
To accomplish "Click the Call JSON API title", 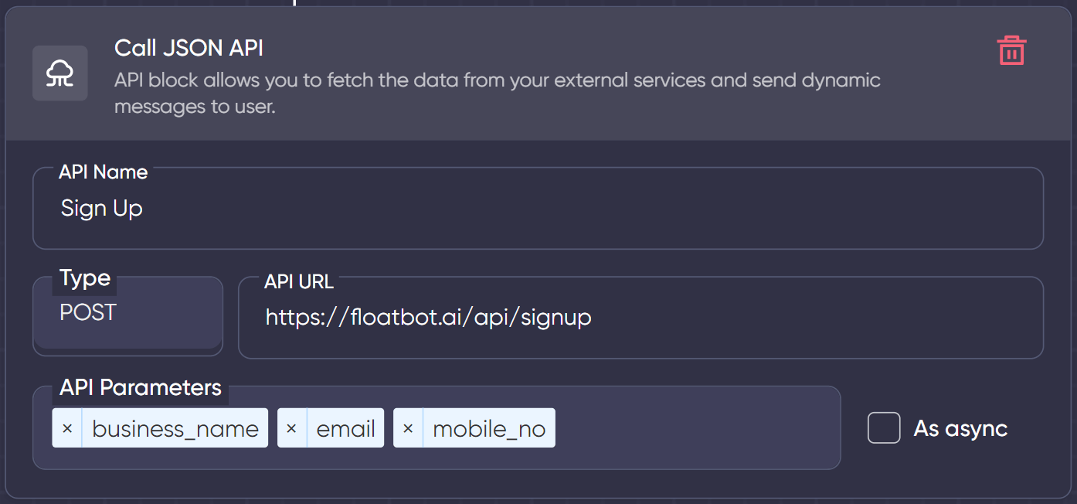I will click(188, 48).
